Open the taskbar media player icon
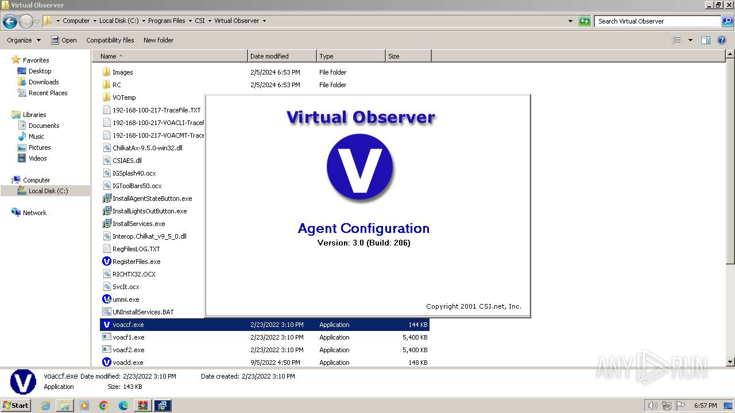 (84, 406)
